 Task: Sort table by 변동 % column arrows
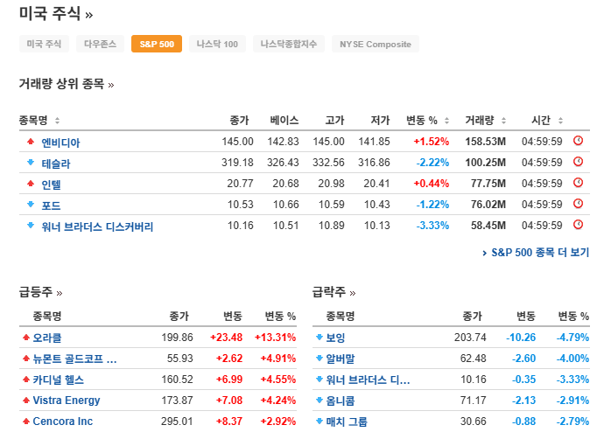446,121
